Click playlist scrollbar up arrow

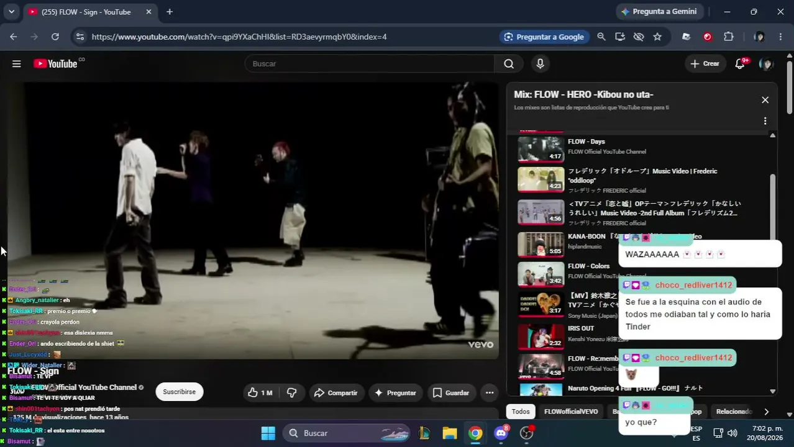pos(773,135)
